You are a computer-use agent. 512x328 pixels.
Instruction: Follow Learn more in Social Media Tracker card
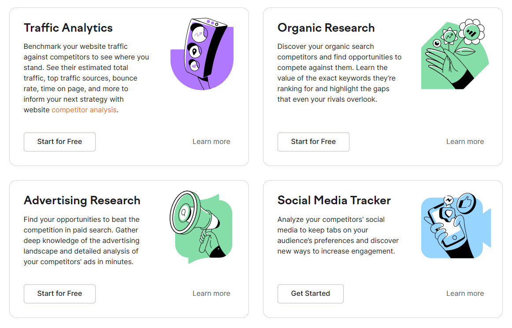(x=465, y=294)
